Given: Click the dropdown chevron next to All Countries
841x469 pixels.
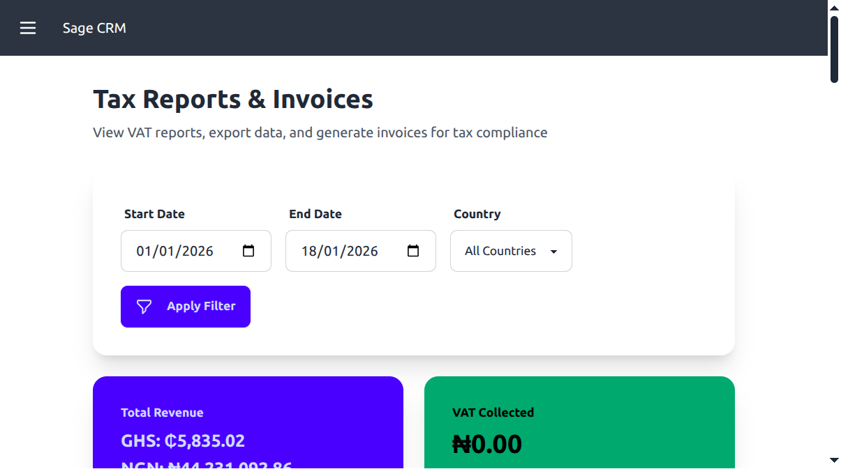Looking at the screenshot, I should (x=553, y=251).
